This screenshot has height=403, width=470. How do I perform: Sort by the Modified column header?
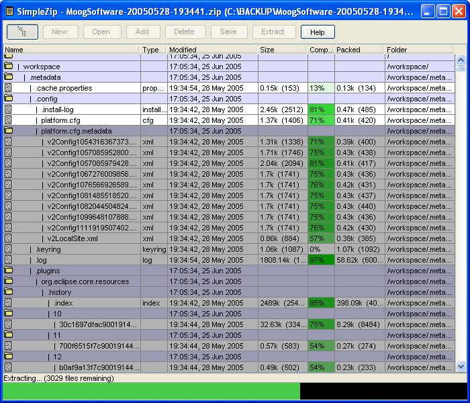[212, 50]
